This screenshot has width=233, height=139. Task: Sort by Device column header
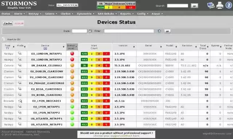pos(47,47)
